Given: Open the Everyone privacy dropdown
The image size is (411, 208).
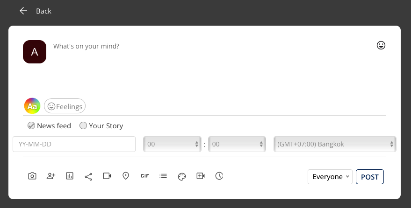Looking at the screenshot, I should coord(330,177).
